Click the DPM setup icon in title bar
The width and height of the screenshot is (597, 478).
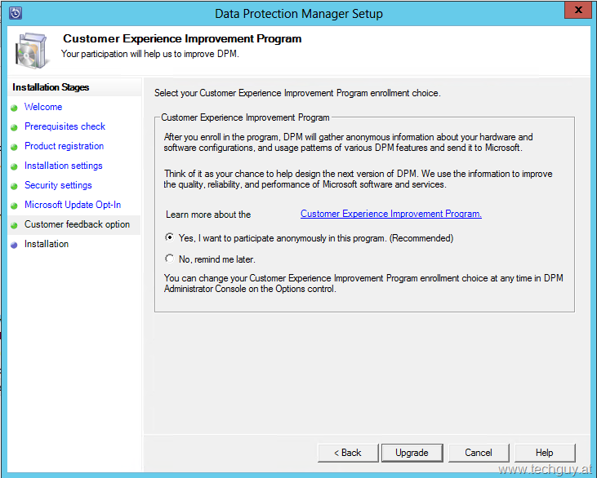(x=15, y=13)
